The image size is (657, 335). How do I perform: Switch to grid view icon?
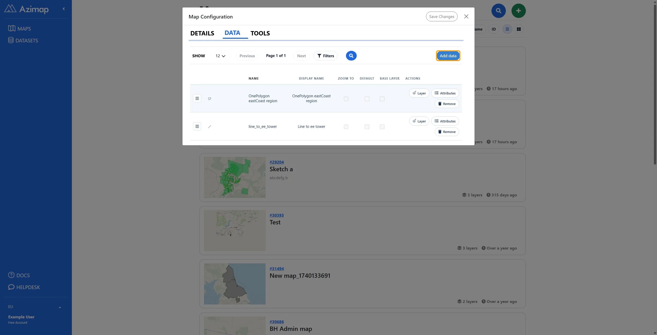[x=519, y=29]
